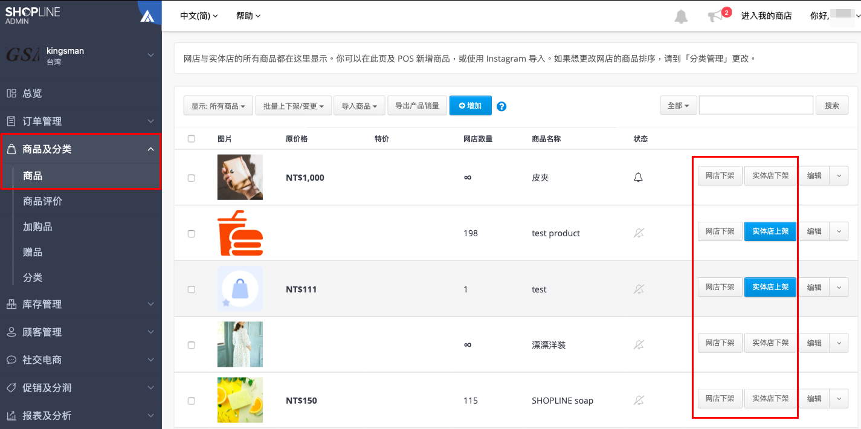Open 赠品 in the sidebar
The height and width of the screenshot is (429, 861).
coord(33,252)
